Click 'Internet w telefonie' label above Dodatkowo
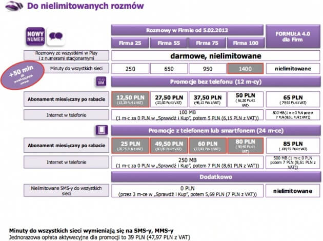The image size is (323, 241). click(66, 162)
